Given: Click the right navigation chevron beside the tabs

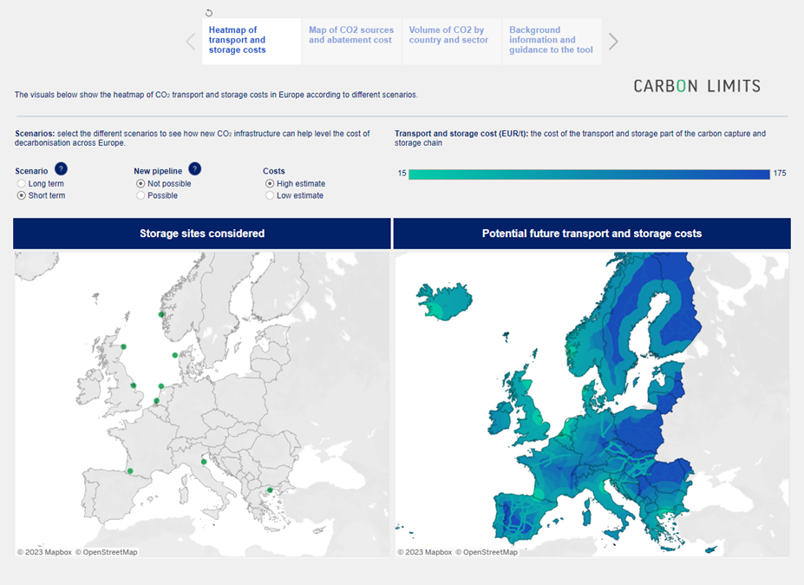Looking at the screenshot, I should tap(613, 41).
